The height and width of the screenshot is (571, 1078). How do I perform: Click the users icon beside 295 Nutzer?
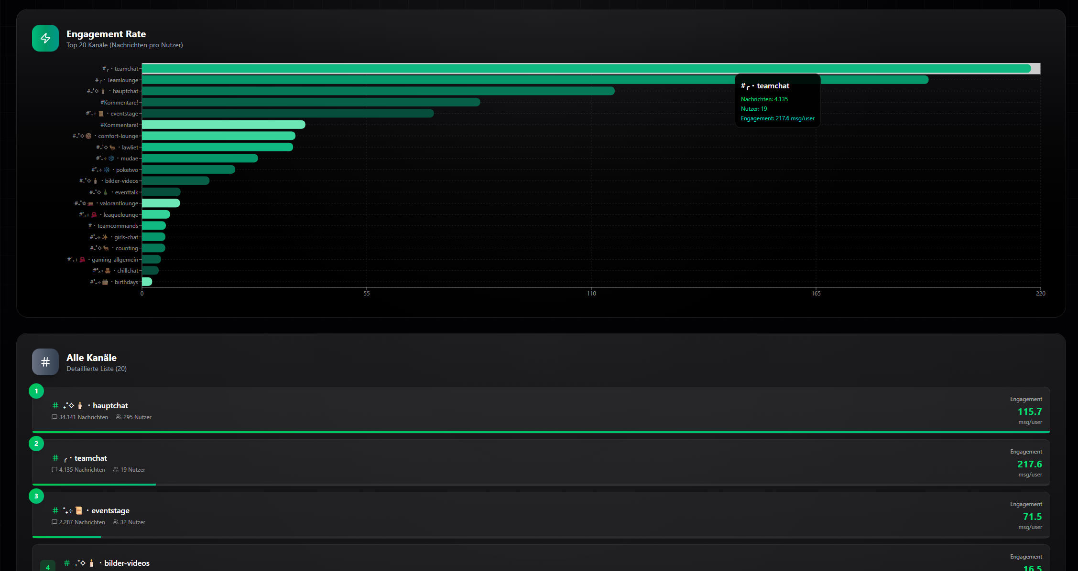coord(119,417)
